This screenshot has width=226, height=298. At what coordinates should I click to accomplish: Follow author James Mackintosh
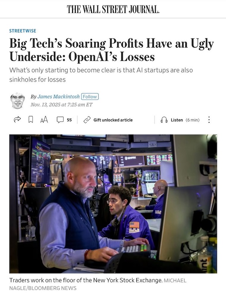tap(89, 97)
